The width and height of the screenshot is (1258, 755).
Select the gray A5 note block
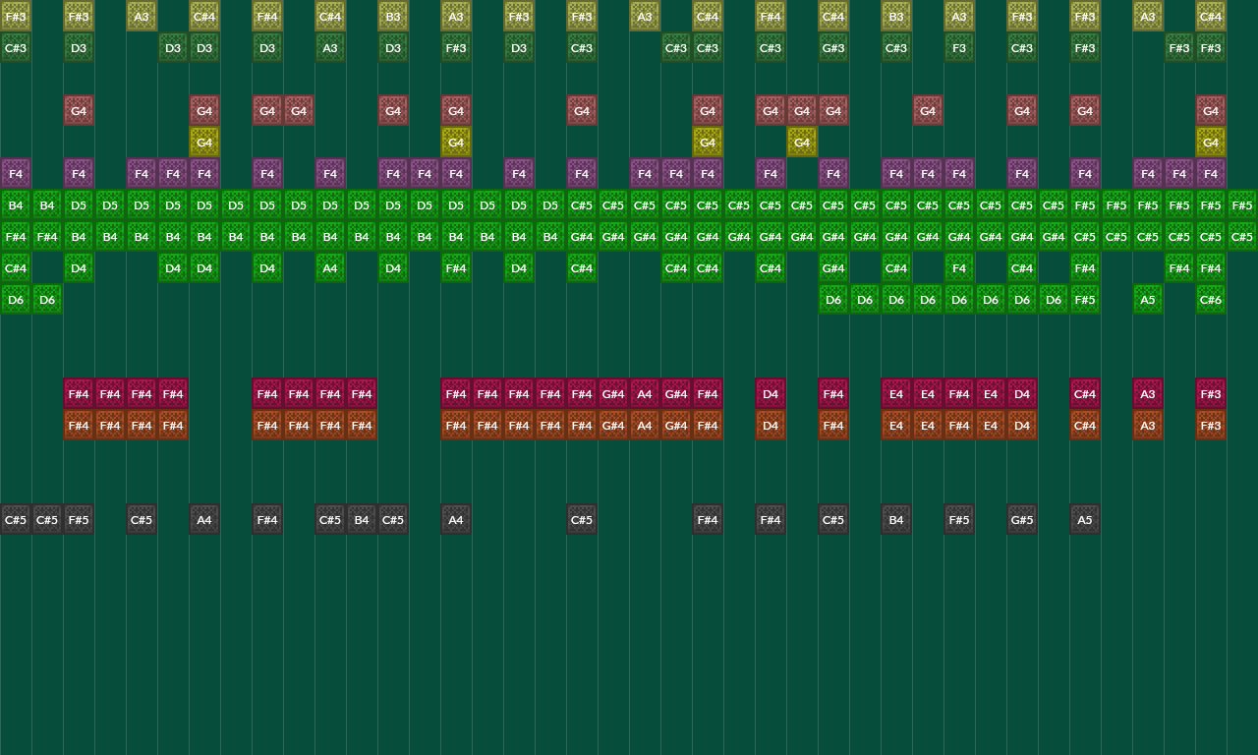tap(1085, 520)
